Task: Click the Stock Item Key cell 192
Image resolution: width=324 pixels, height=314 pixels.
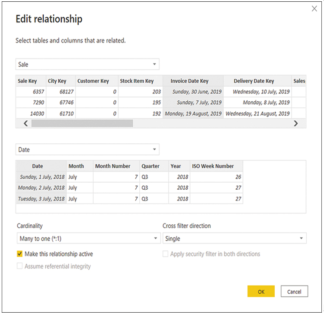Action: [140, 113]
